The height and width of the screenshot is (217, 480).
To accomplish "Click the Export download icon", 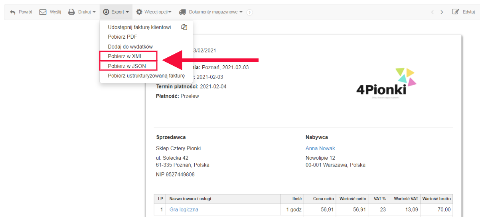I will (x=106, y=12).
